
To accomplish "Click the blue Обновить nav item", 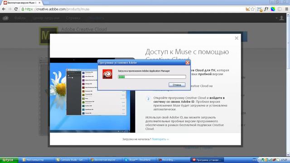I will coord(96,18).
